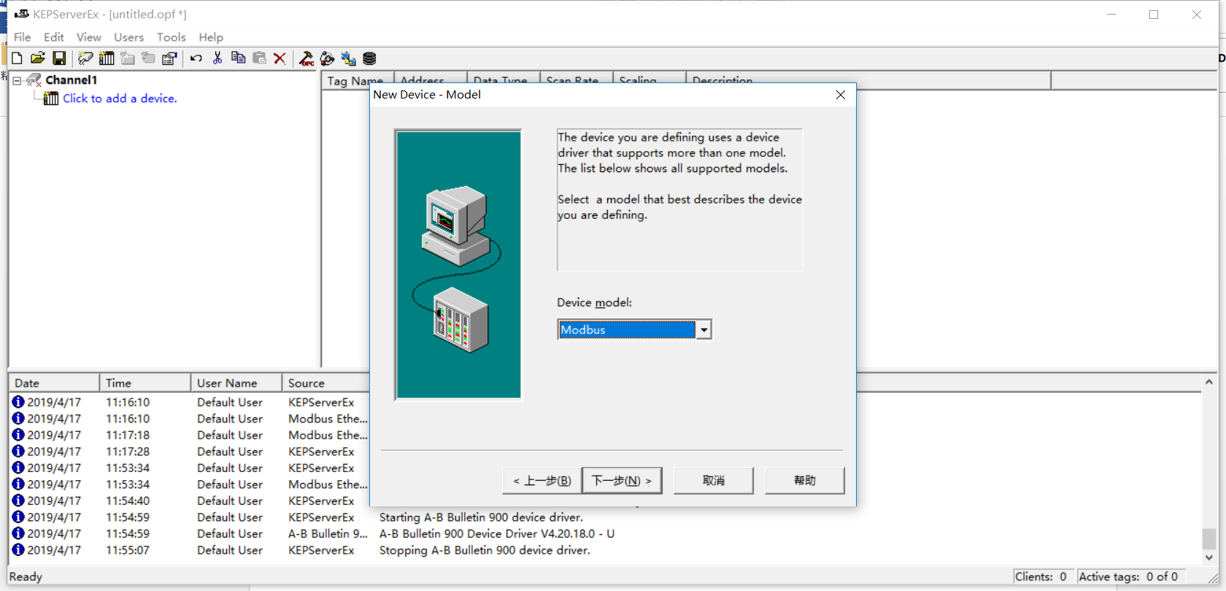Click the New Device toolbar icon
This screenshot has width=1226, height=591.
point(107,58)
